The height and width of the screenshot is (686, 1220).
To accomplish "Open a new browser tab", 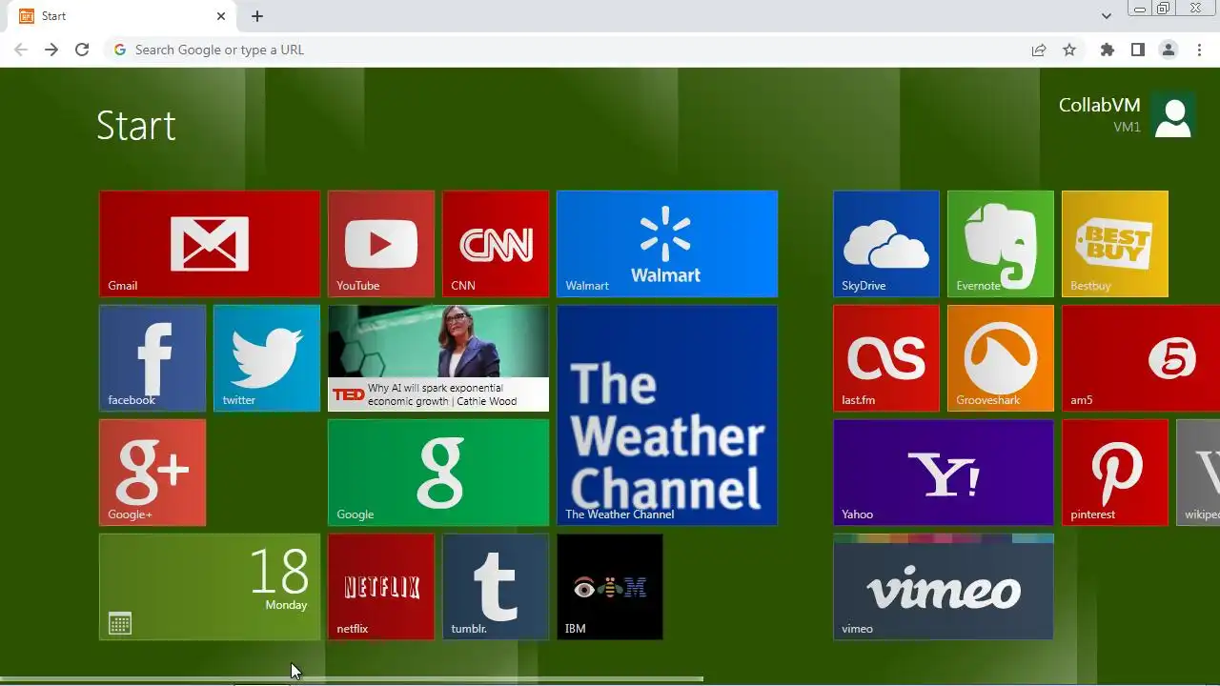I will click(x=257, y=16).
